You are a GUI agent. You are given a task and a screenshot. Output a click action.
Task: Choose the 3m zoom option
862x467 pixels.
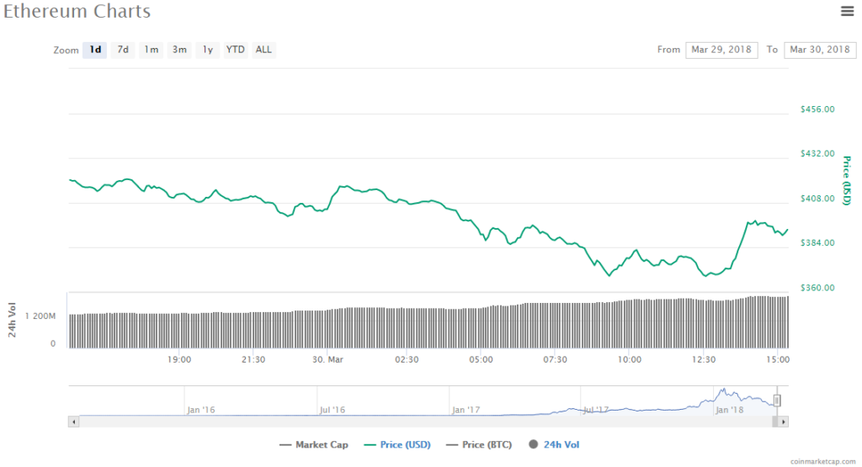coord(179,50)
